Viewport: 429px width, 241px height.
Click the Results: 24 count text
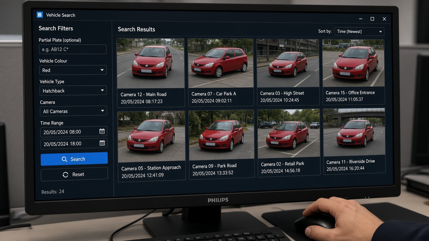pyautogui.click(x=53, y=192)
